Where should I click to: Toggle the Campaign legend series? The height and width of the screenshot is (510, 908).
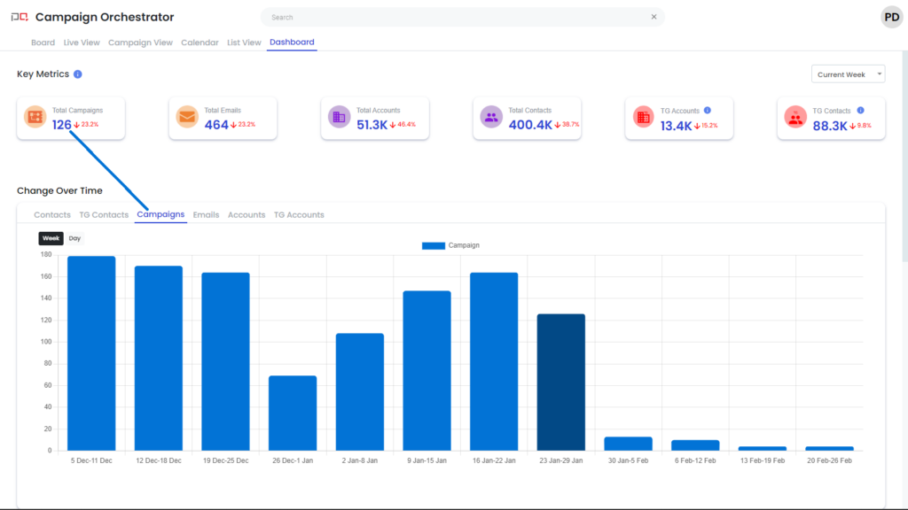450,245
